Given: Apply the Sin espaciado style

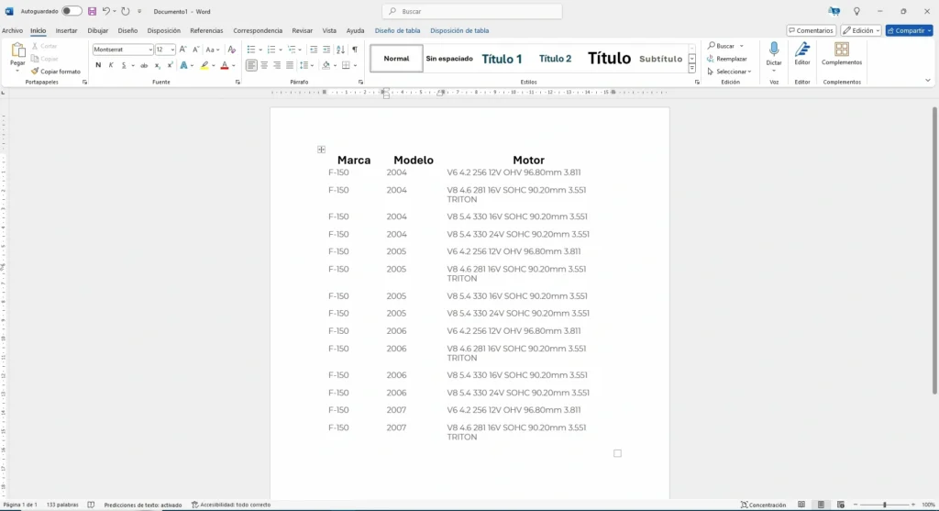Looking at the screenshot, I should [x=449, y=59].
